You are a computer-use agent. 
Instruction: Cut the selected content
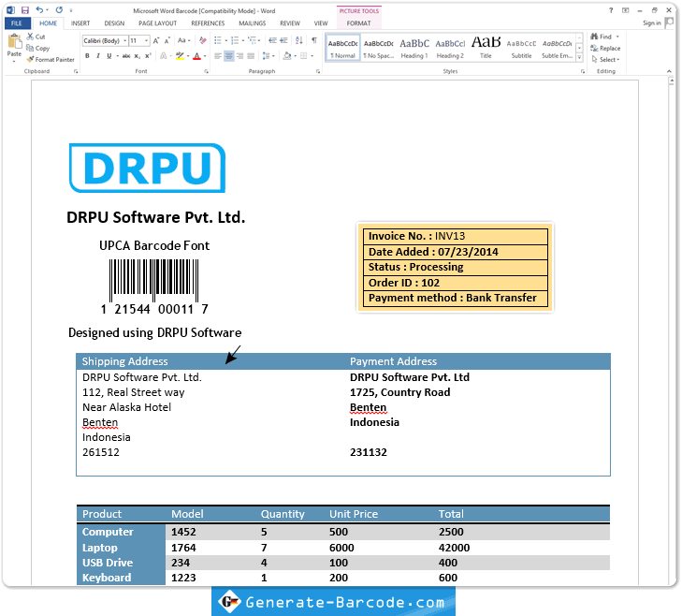36,37
